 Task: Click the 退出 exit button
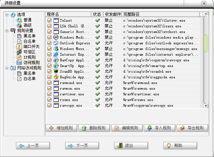131,146
